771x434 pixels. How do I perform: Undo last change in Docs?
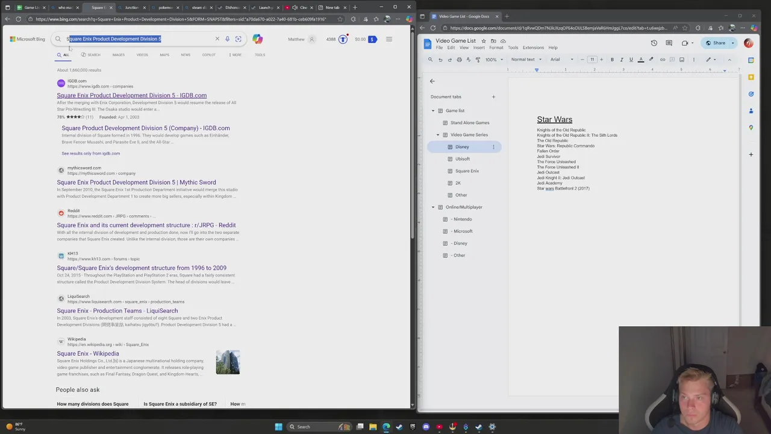(x=440, y=60)
